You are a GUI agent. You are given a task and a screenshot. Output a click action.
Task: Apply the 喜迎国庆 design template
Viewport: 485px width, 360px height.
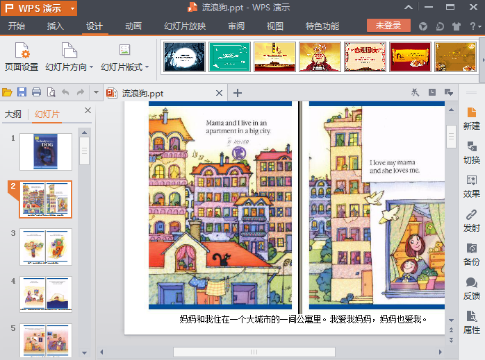click(x=365, y=57)
